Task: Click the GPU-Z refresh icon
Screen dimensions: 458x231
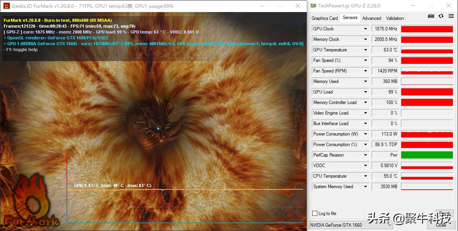Action: (441, 16)
